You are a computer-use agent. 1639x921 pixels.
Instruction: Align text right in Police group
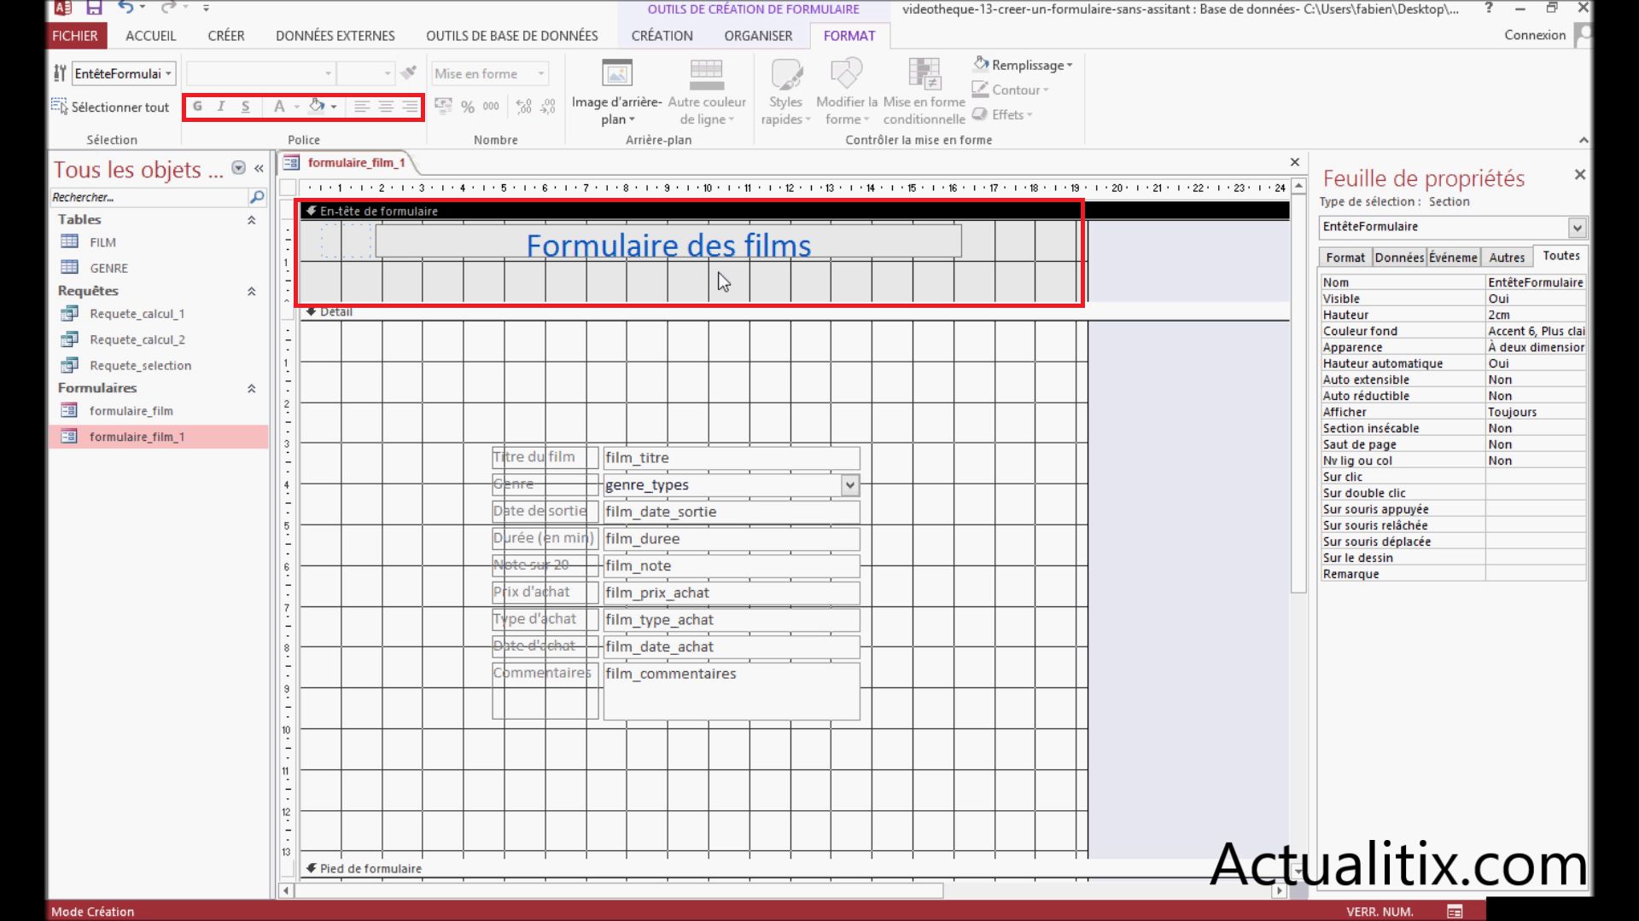(410, 107)
